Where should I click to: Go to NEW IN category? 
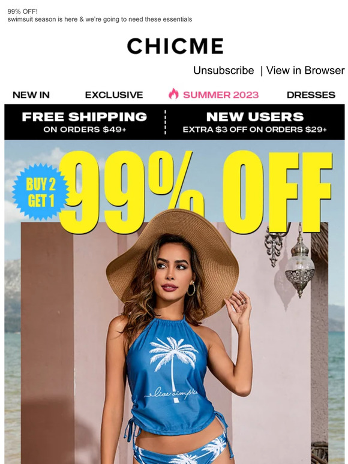(31, 95)
